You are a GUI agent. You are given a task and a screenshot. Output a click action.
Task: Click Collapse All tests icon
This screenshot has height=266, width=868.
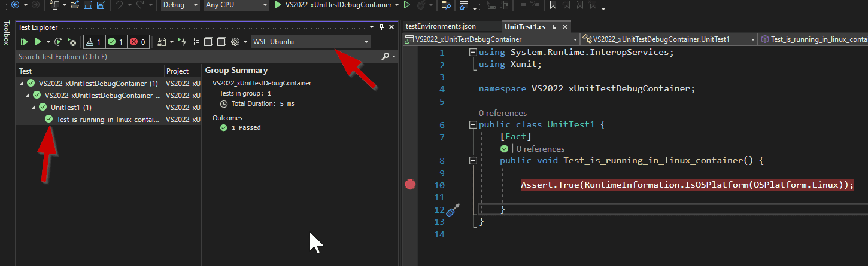point(221,42)
